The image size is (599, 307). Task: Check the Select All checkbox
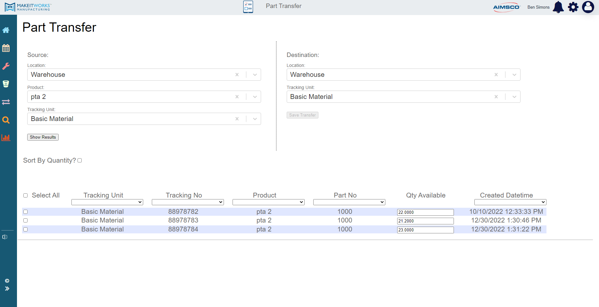[x=26, y=195]
